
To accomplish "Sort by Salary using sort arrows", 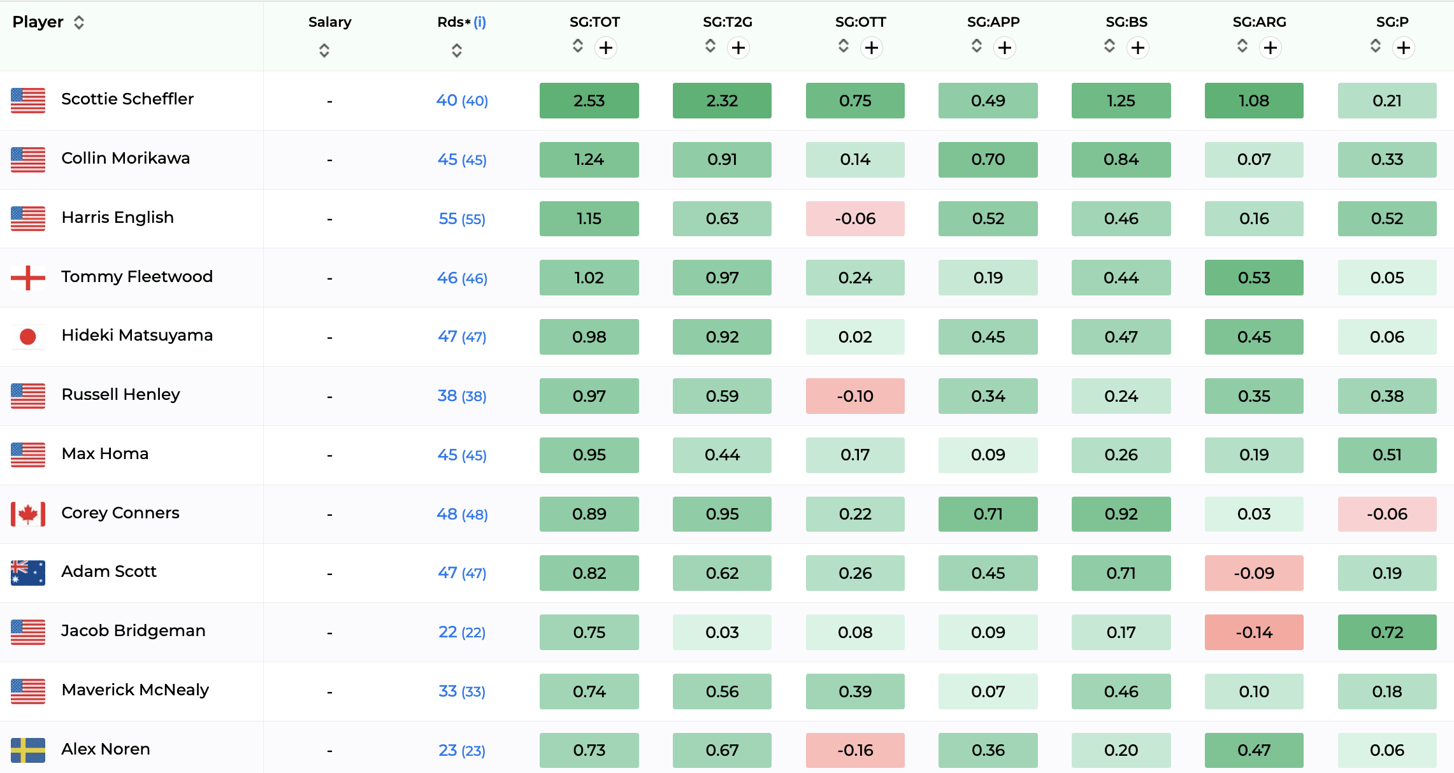I will coord(324,50).
